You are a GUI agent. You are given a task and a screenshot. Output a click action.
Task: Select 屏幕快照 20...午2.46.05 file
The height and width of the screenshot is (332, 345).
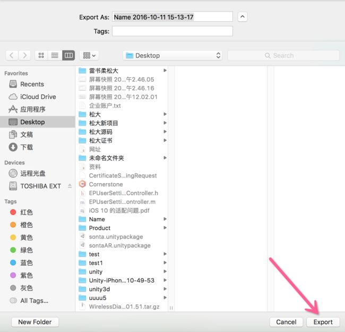click(123, 79)
